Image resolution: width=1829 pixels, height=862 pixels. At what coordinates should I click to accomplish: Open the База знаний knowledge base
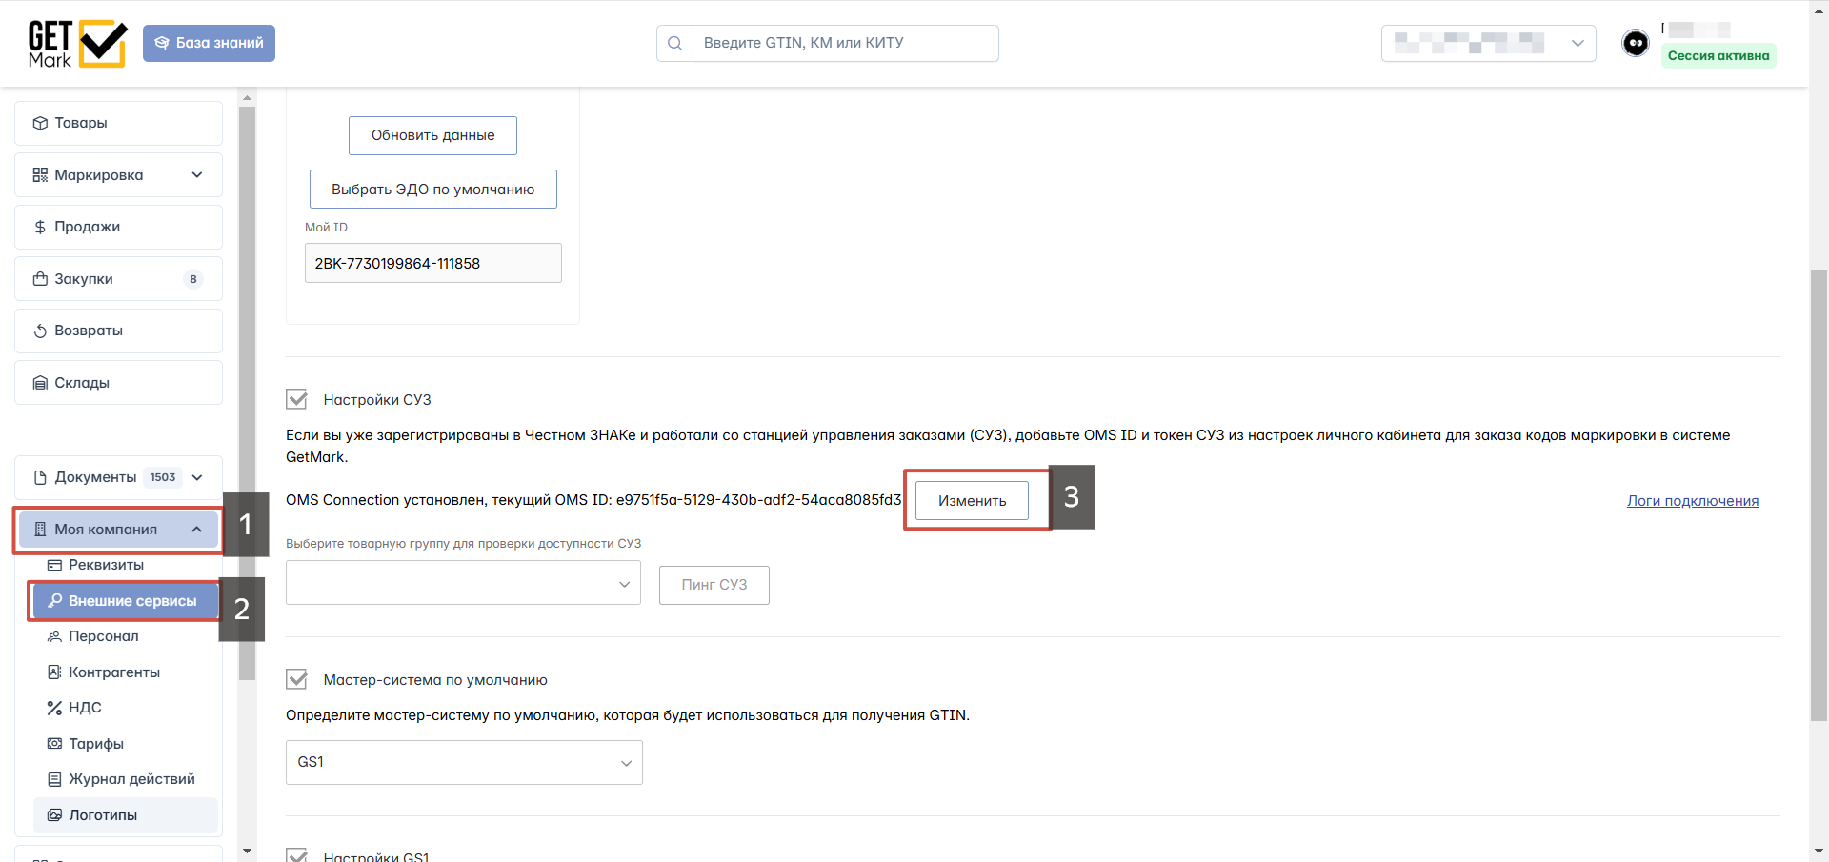[209, 43]
